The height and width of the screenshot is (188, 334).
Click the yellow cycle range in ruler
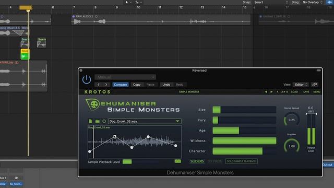coord(26,8)
